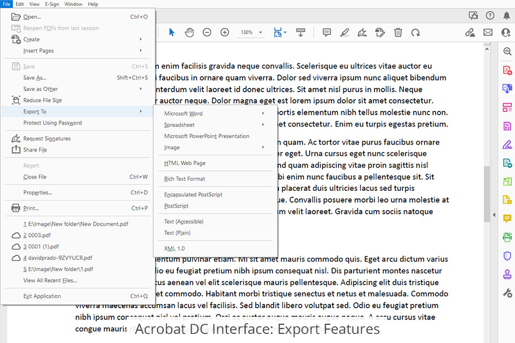Collapse the right tools pane arrow
Screen dimensions: 515x343
[494, 215]
